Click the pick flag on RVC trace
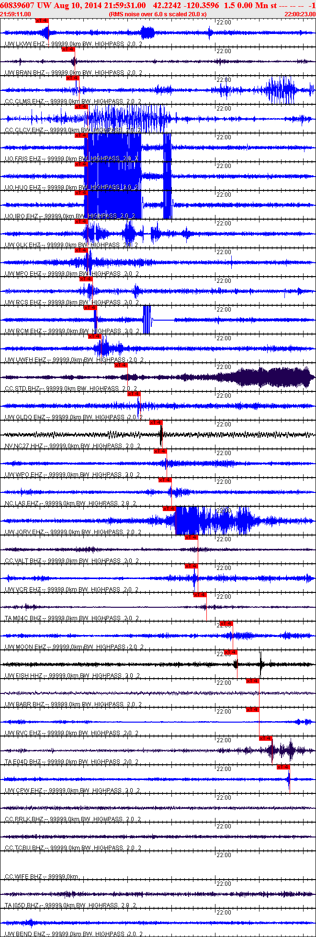This screenshot has height=937, width=316. coord(252,710)
